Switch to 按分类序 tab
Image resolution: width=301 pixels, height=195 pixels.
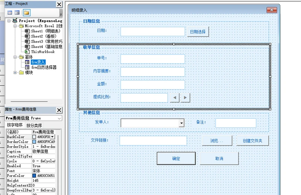click(x=34, y=125)
